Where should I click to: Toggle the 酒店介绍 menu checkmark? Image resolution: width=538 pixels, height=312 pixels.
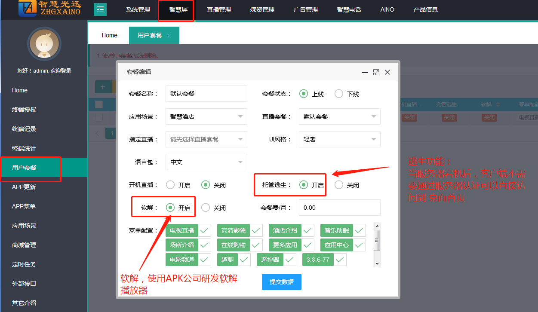pyautogui.click(x=308, y=231)
